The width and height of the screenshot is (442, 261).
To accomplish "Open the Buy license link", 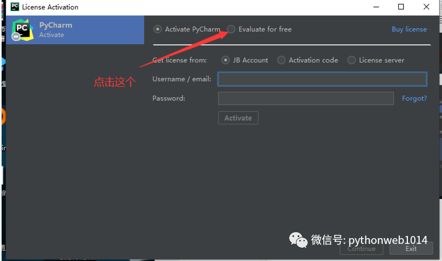I will click(409, 29).
